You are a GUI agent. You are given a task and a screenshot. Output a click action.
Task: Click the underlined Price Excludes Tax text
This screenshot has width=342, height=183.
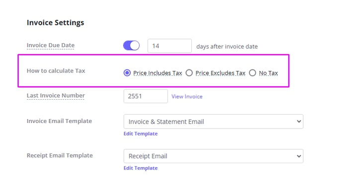point(220,73)
